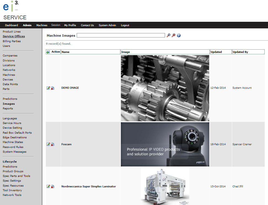
Task: Click the Updated column header
Action: coord(221,52)
